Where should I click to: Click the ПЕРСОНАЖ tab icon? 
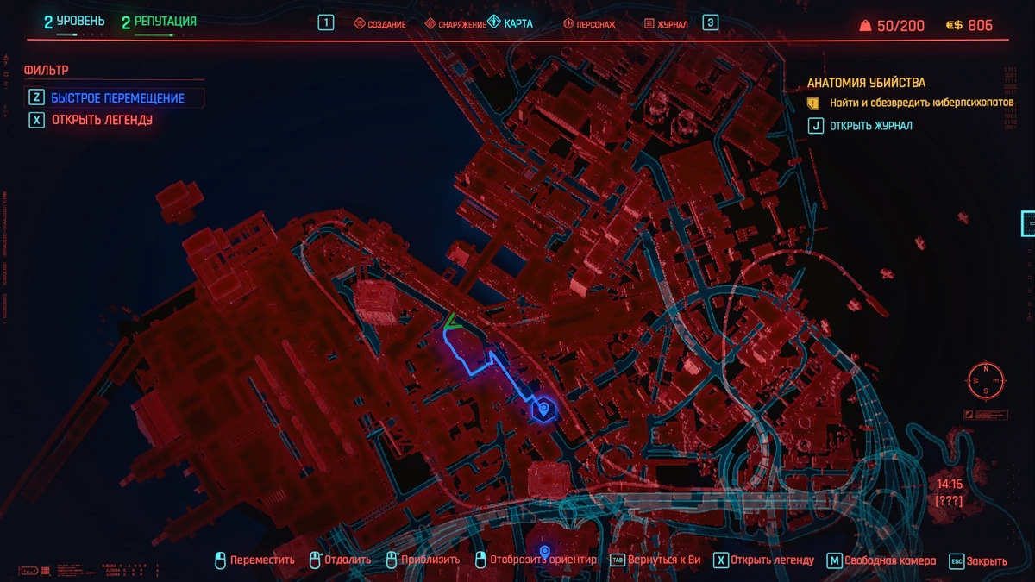568,24
